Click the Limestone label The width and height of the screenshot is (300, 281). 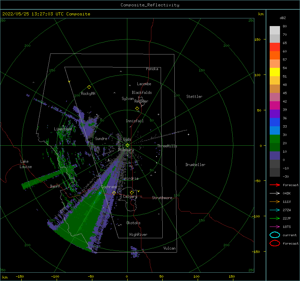tap(63, 129)
